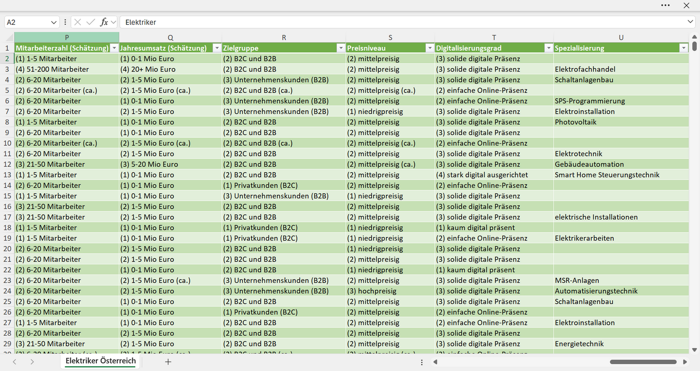This screenshot has width=700, height=371.
Task: Open the three-dots more options menu
Action: [666, 5]
